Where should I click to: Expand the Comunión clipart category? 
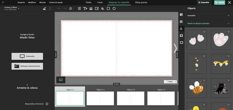209,15
